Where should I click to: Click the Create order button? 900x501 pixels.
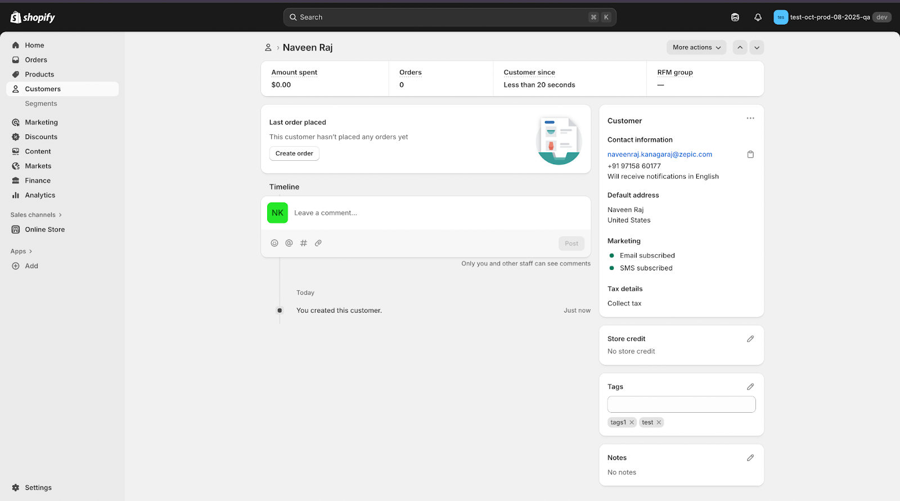pos(294,154)
